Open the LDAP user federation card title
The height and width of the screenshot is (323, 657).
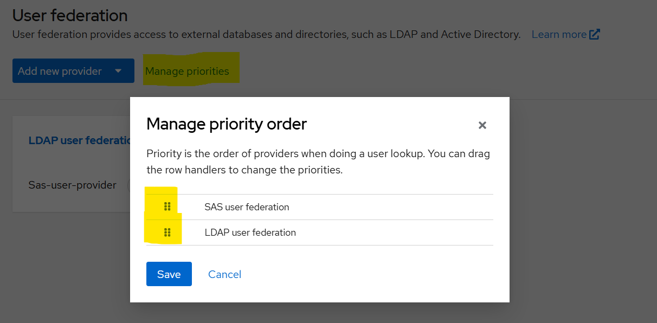[x=79, y=140]
